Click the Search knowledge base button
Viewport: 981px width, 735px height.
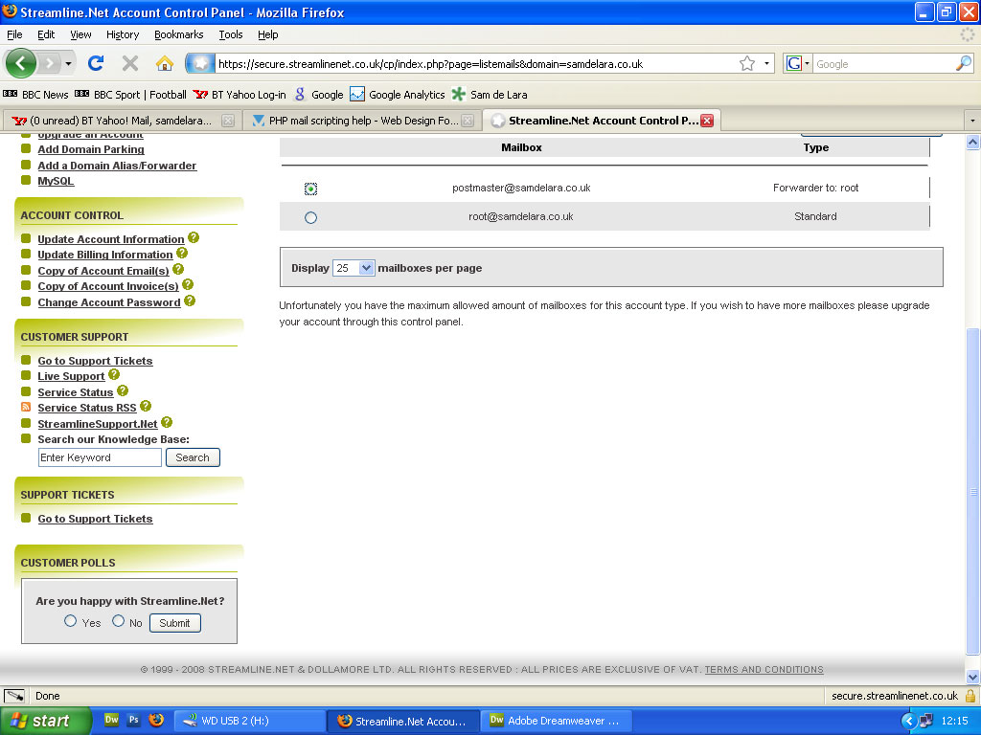[x=193, y=457]
